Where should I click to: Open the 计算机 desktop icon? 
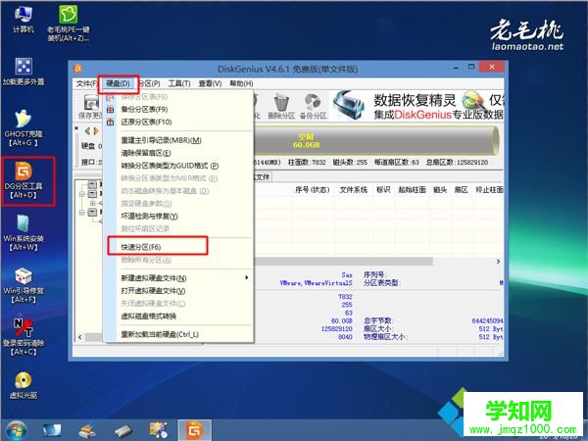24,19
